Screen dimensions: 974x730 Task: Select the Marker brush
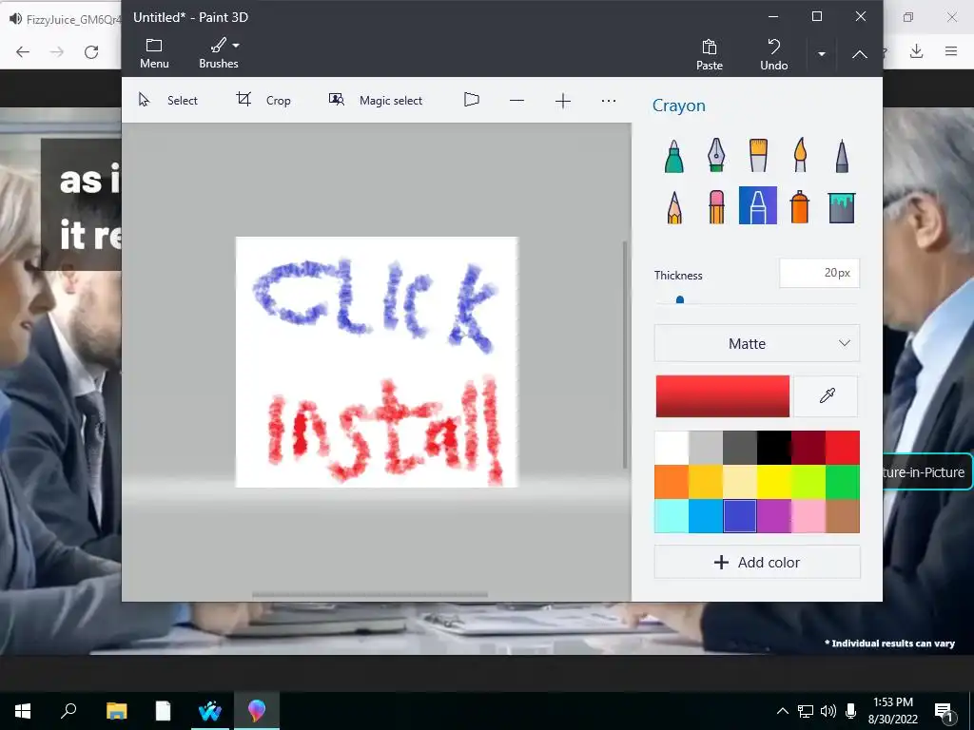coord(674,155)
